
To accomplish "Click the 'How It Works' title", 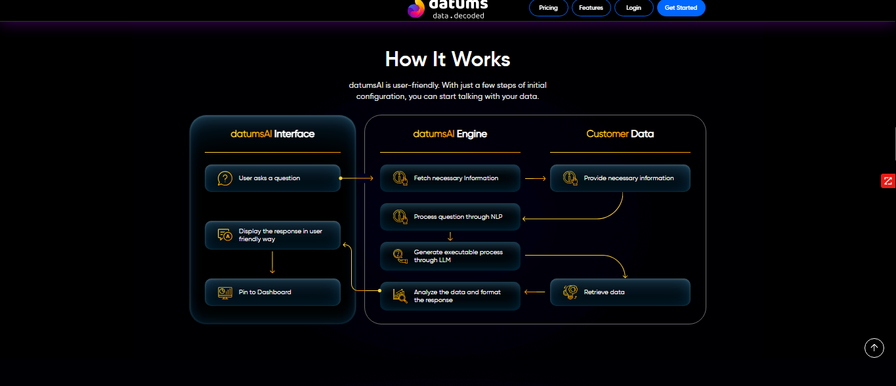I will 448,59.
